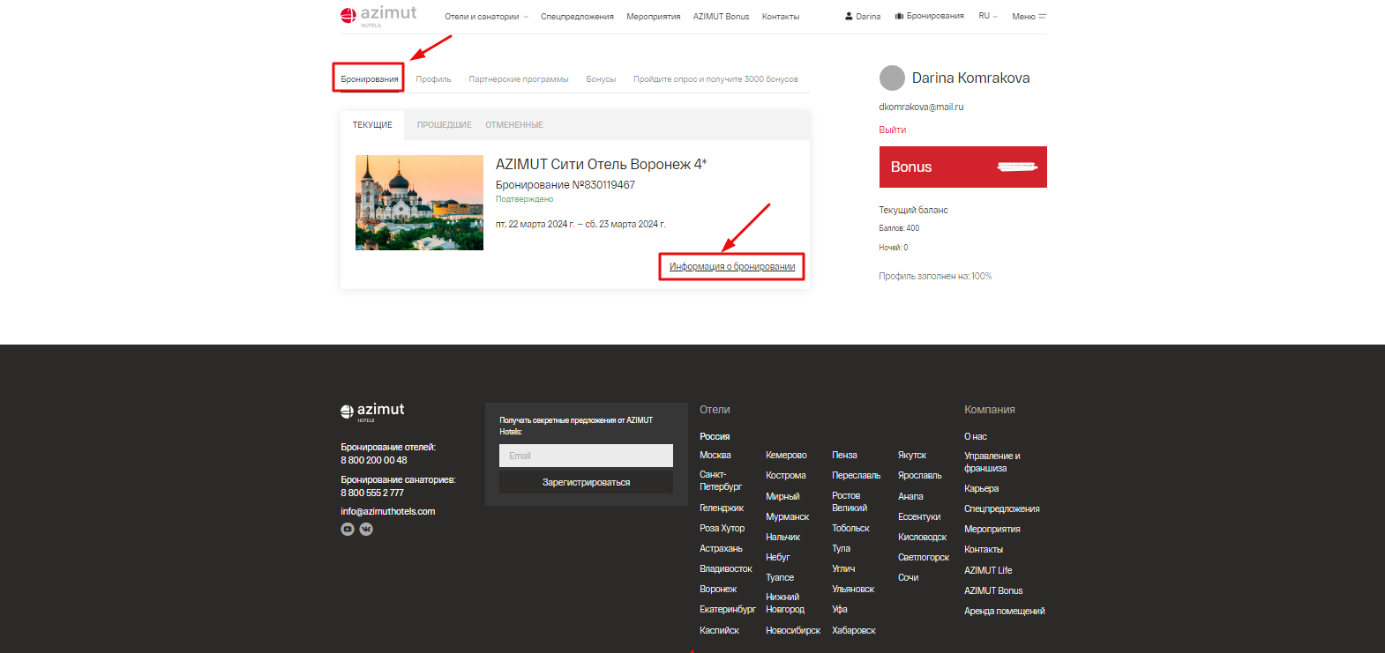
Task: Open the Пенза hotels link
Action: click(844, 455)
